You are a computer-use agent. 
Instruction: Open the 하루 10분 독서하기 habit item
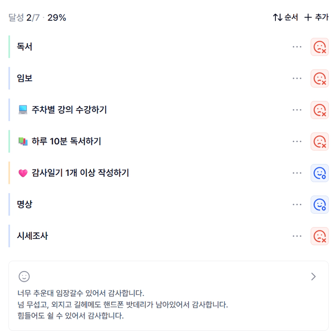point(66,141)
